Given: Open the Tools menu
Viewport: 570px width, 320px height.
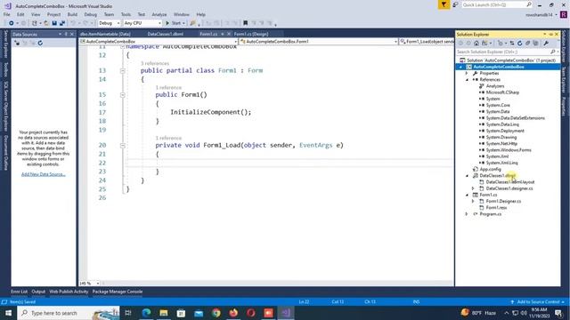Looking at the screenshot, I should click(x=126, y=14).
